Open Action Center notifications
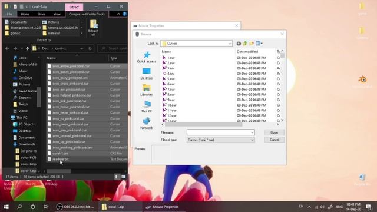Screen dimensions: 377x212 tap(368, 207)
